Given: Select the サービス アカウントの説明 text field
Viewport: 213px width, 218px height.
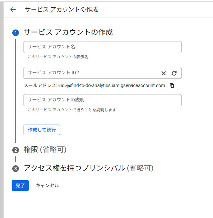Looking at the screenshot, I should point(102,100).
